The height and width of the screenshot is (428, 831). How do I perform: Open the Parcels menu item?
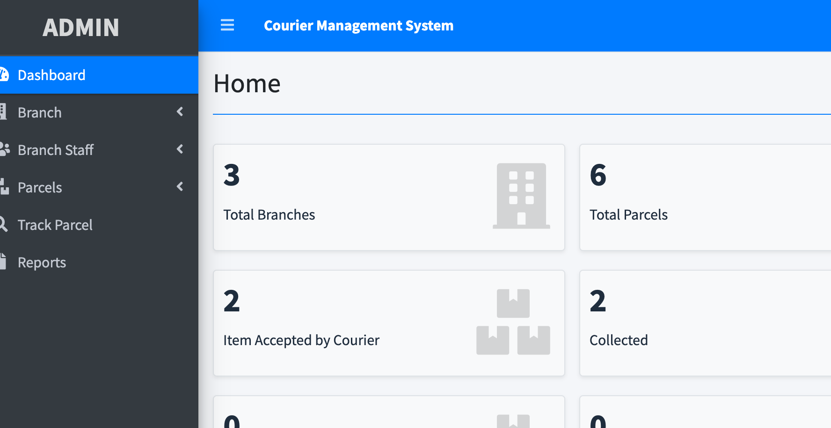tap(99, 187)
